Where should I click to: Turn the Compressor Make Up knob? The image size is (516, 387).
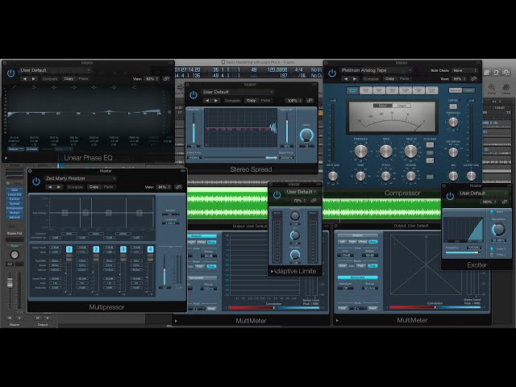click(410, 152)
